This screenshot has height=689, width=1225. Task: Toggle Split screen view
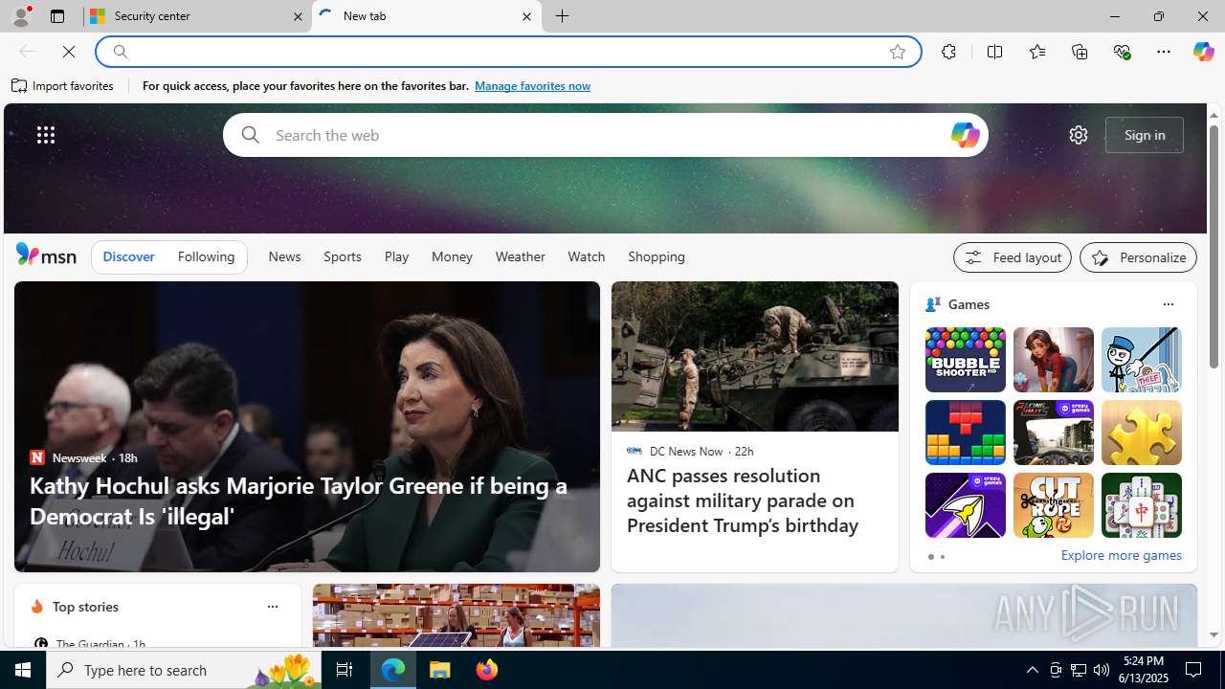pos(994,52)
